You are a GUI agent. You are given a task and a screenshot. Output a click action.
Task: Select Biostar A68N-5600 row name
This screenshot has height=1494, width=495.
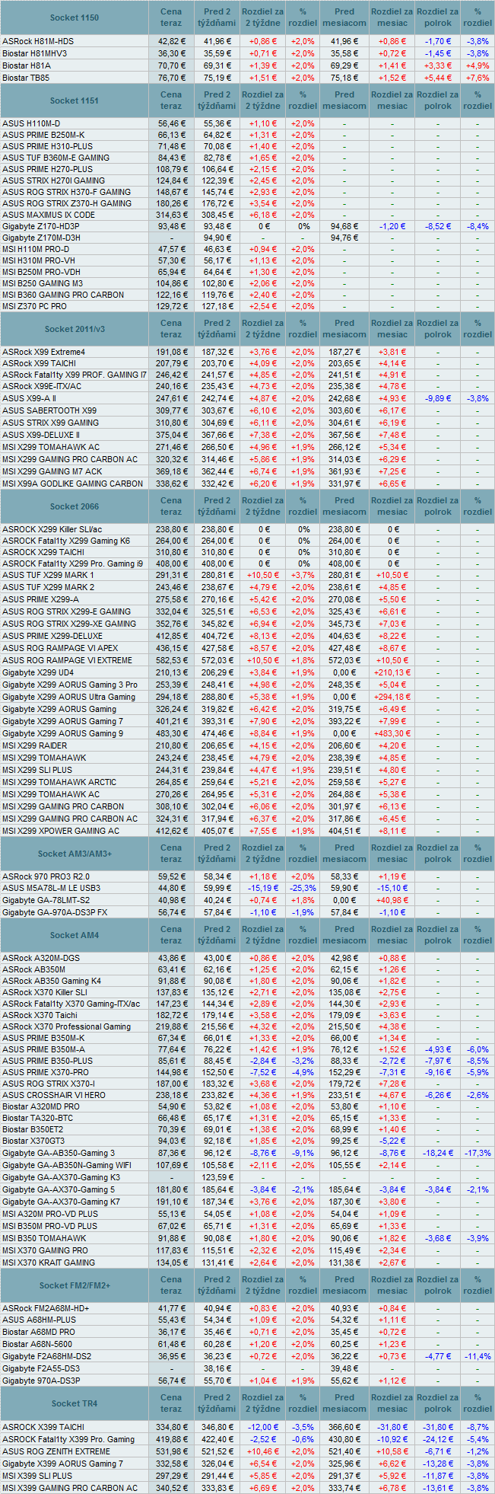(x=37, y=1344)
